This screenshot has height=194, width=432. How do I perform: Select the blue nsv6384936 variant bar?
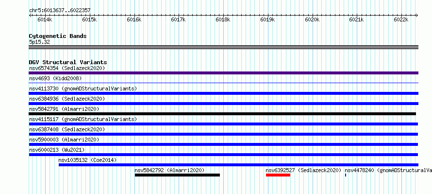pos(223,104)
